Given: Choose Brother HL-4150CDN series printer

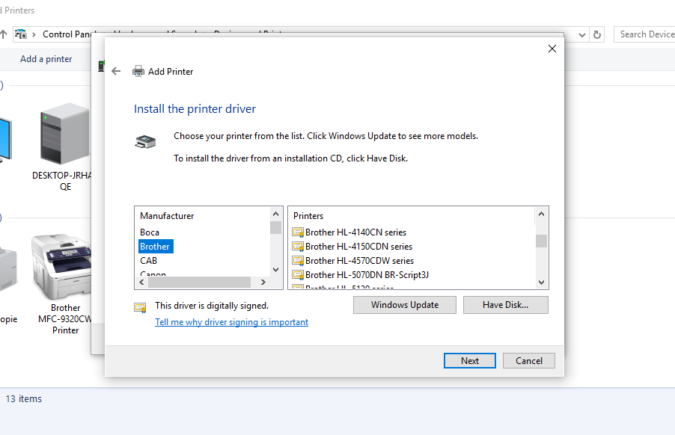Looking at the screenshot, I should click(358, 247).
